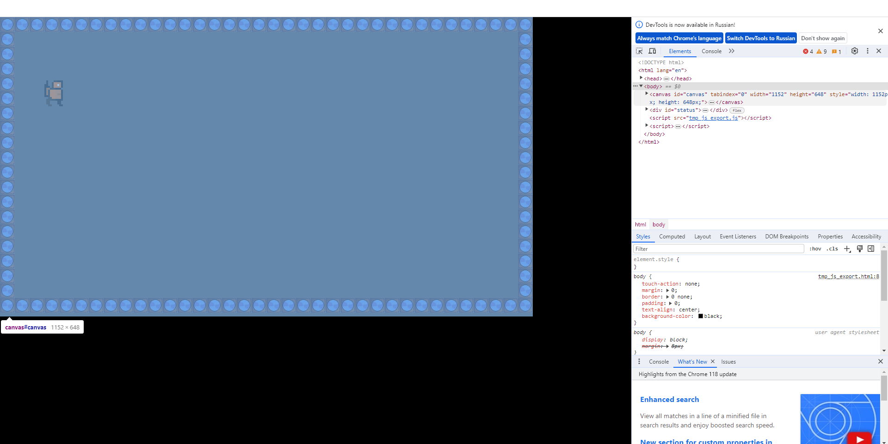
Task: Click the ellipsis inside the last script tag
Action: click(678, 127)
